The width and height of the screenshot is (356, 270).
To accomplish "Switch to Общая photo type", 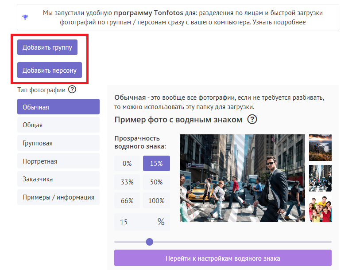I will click(x=58, y=125).
